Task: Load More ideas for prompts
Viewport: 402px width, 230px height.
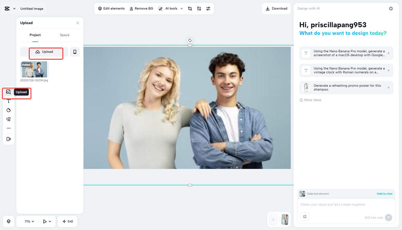Action: (311, 100)
